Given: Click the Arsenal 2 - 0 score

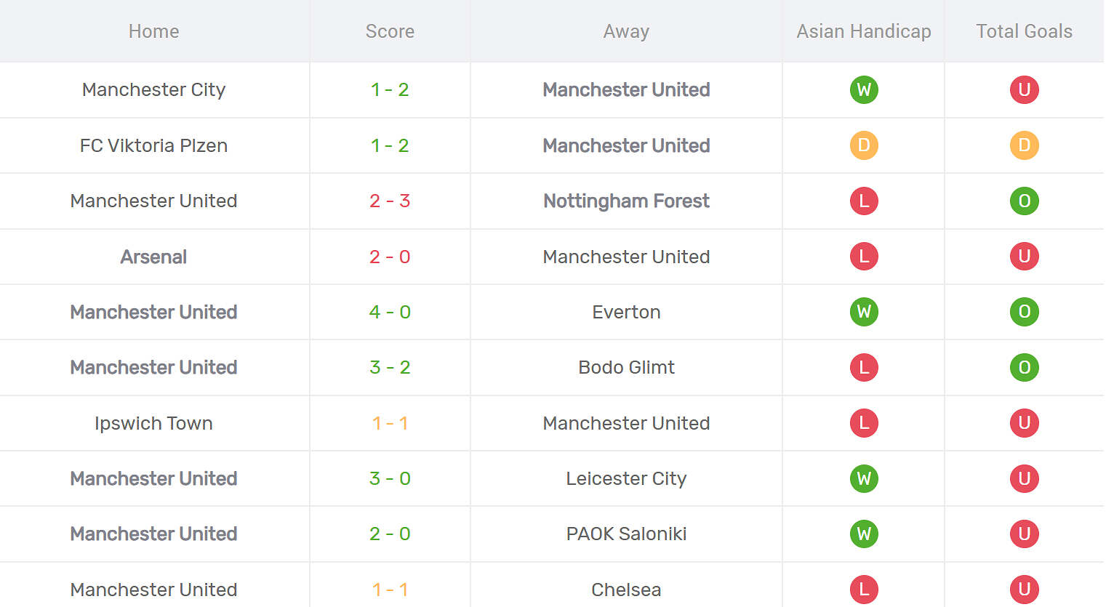Looking at the screenshot, I should [390, 257].
